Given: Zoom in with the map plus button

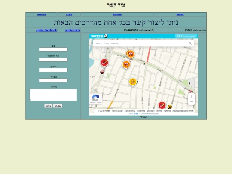Looking at the screenshot, I should tap(192, 96).
